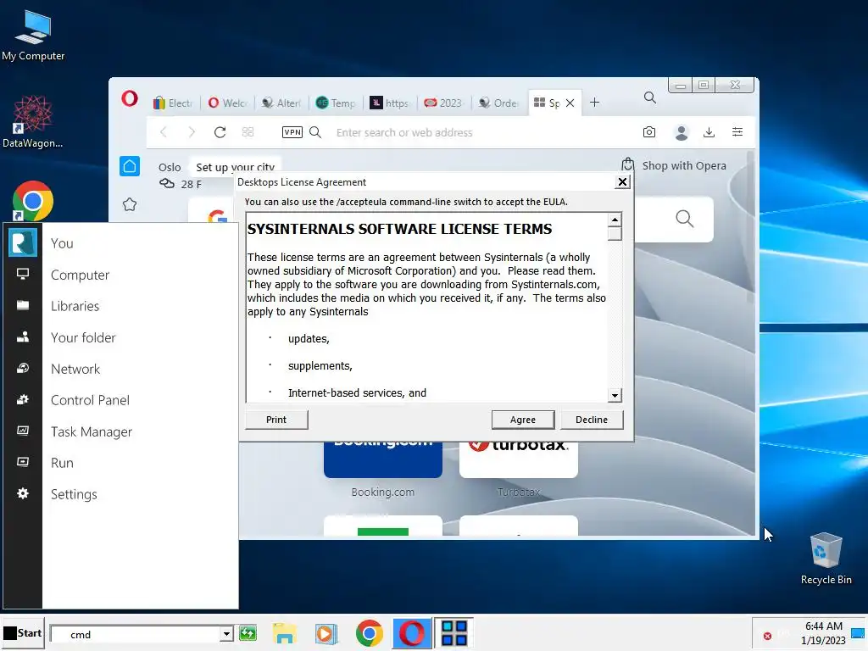Open Opera sidebar home icon

pos(130,166)
